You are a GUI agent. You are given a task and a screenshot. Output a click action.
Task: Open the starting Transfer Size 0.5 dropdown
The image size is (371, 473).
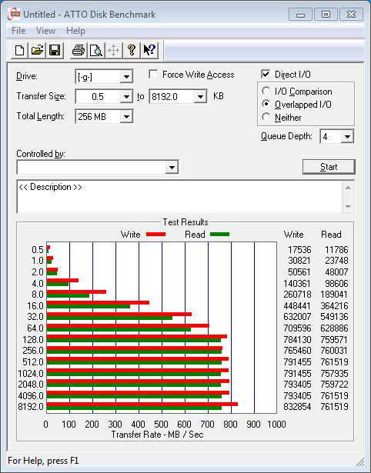point(126,97)
